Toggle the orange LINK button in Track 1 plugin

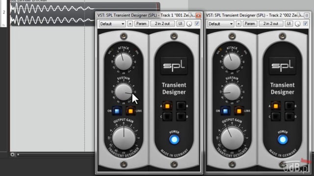(131, 111)
